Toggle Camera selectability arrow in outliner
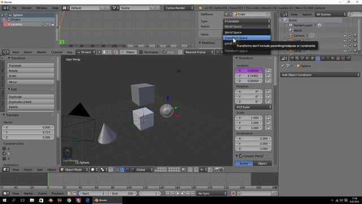The width and height of the screenshot is (362, 204). click(350, 35)
